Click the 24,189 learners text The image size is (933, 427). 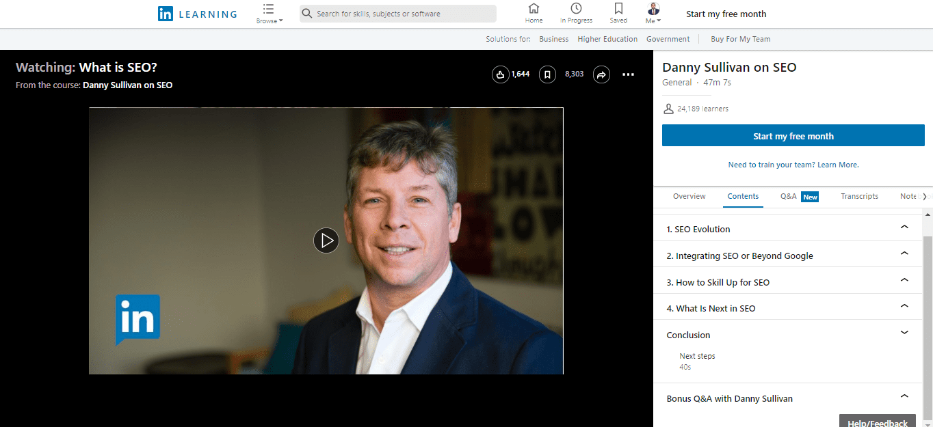tap(702, 109)
